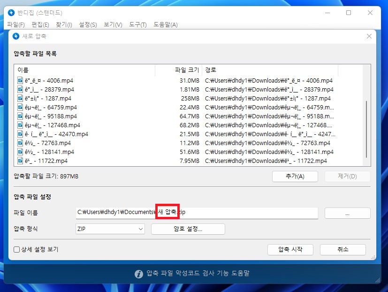Image resolution: width=388 pixels, height=292 pixels.
Task: Click the 암호 설정... button
Action: point(188,229)
